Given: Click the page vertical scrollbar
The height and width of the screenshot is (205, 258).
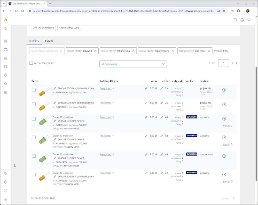Looking at the screenshot, I should tap(256, 124).
